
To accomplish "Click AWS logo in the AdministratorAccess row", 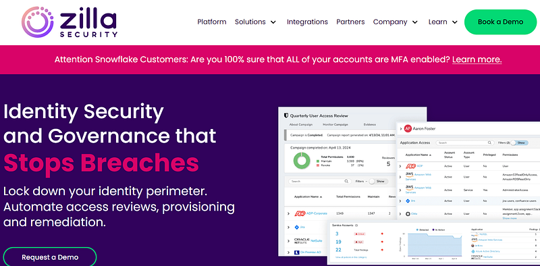I will [x=409, y=188].
